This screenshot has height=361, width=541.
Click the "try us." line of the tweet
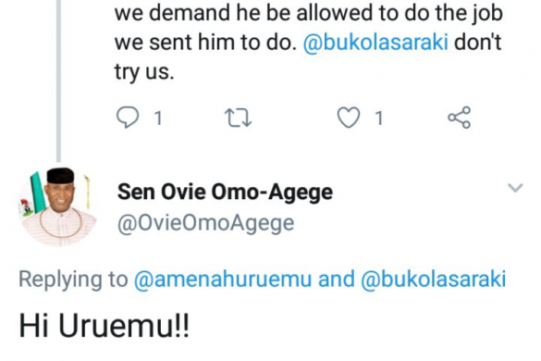click(x=144, y=72)
